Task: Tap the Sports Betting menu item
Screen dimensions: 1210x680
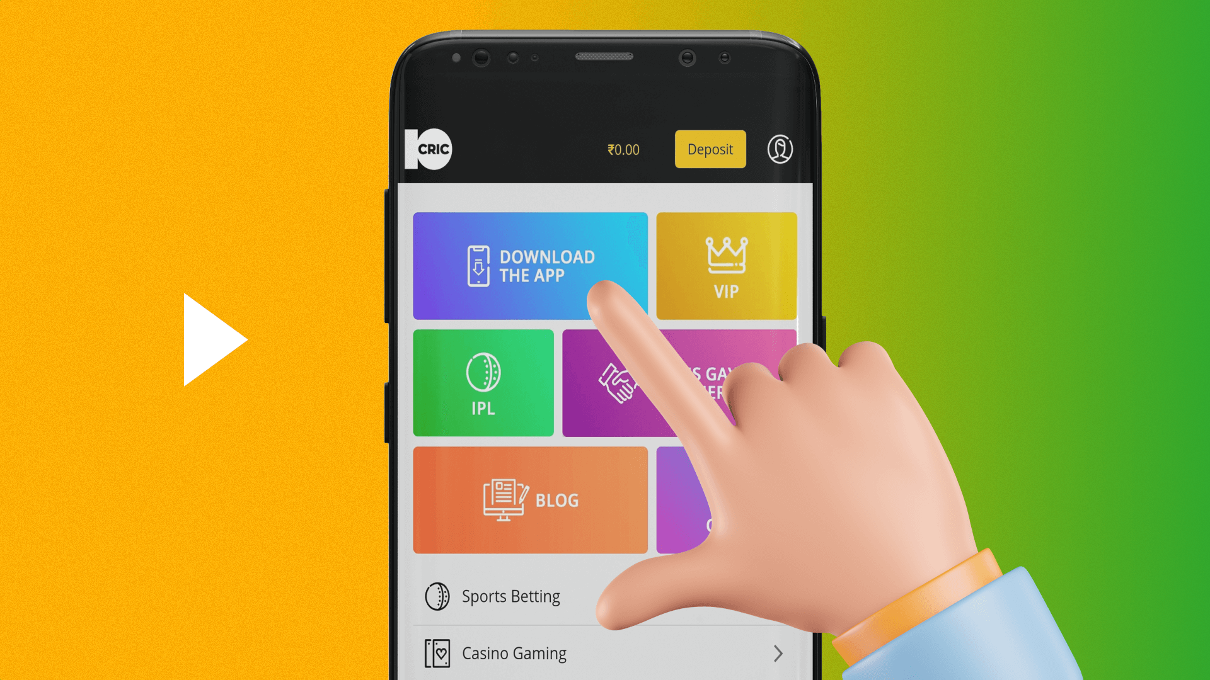Action: tap(510, 594)
